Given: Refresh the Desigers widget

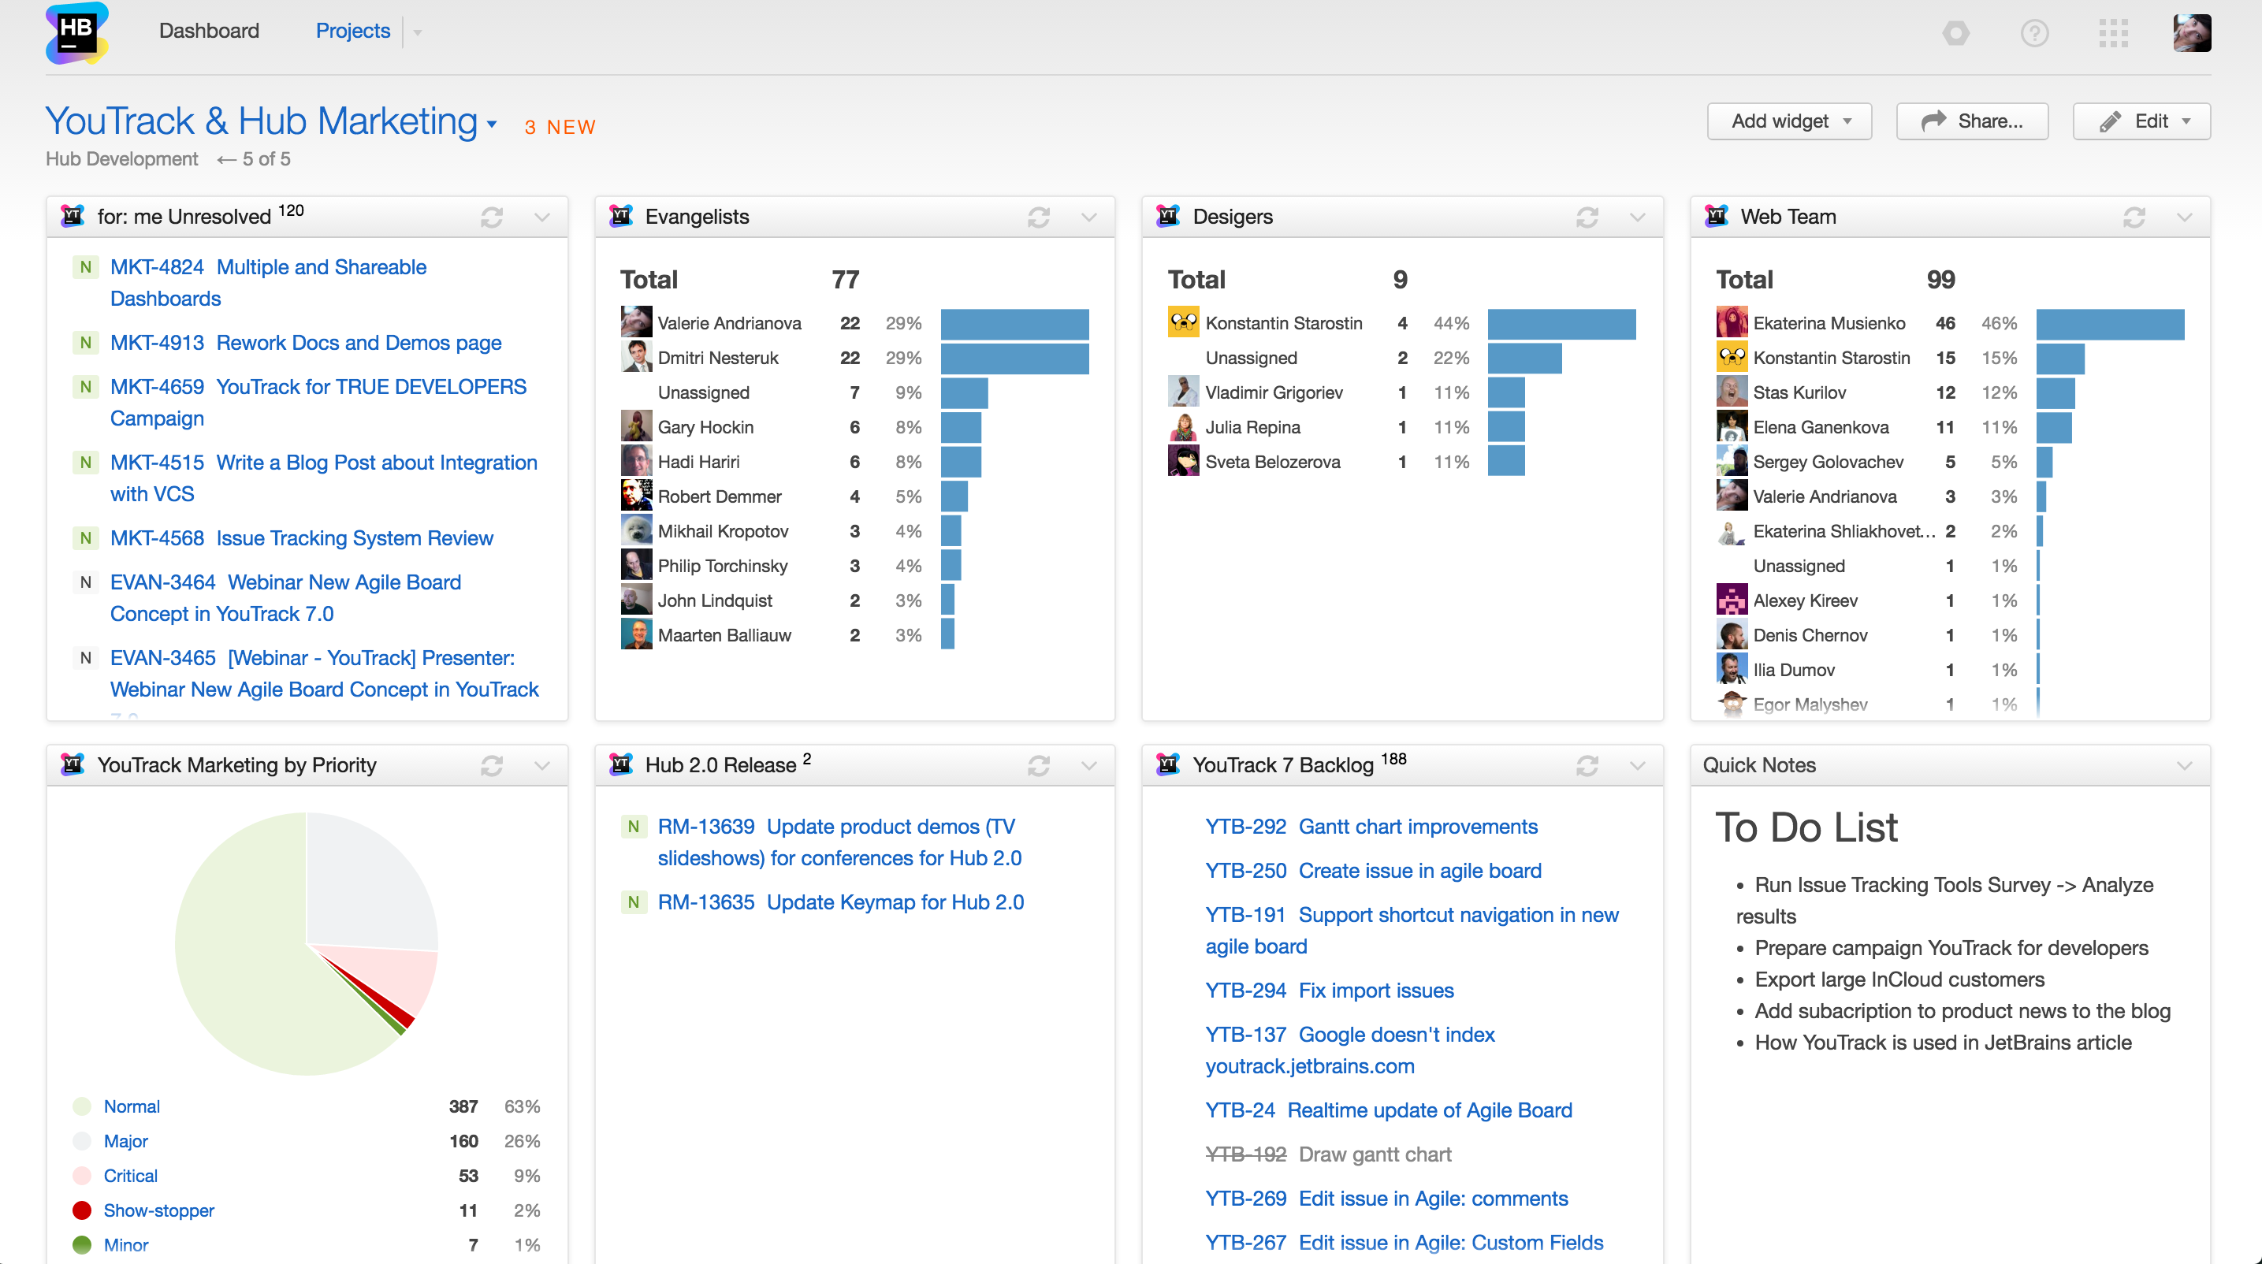Looking at the screenshot, I should point(1587,217).
